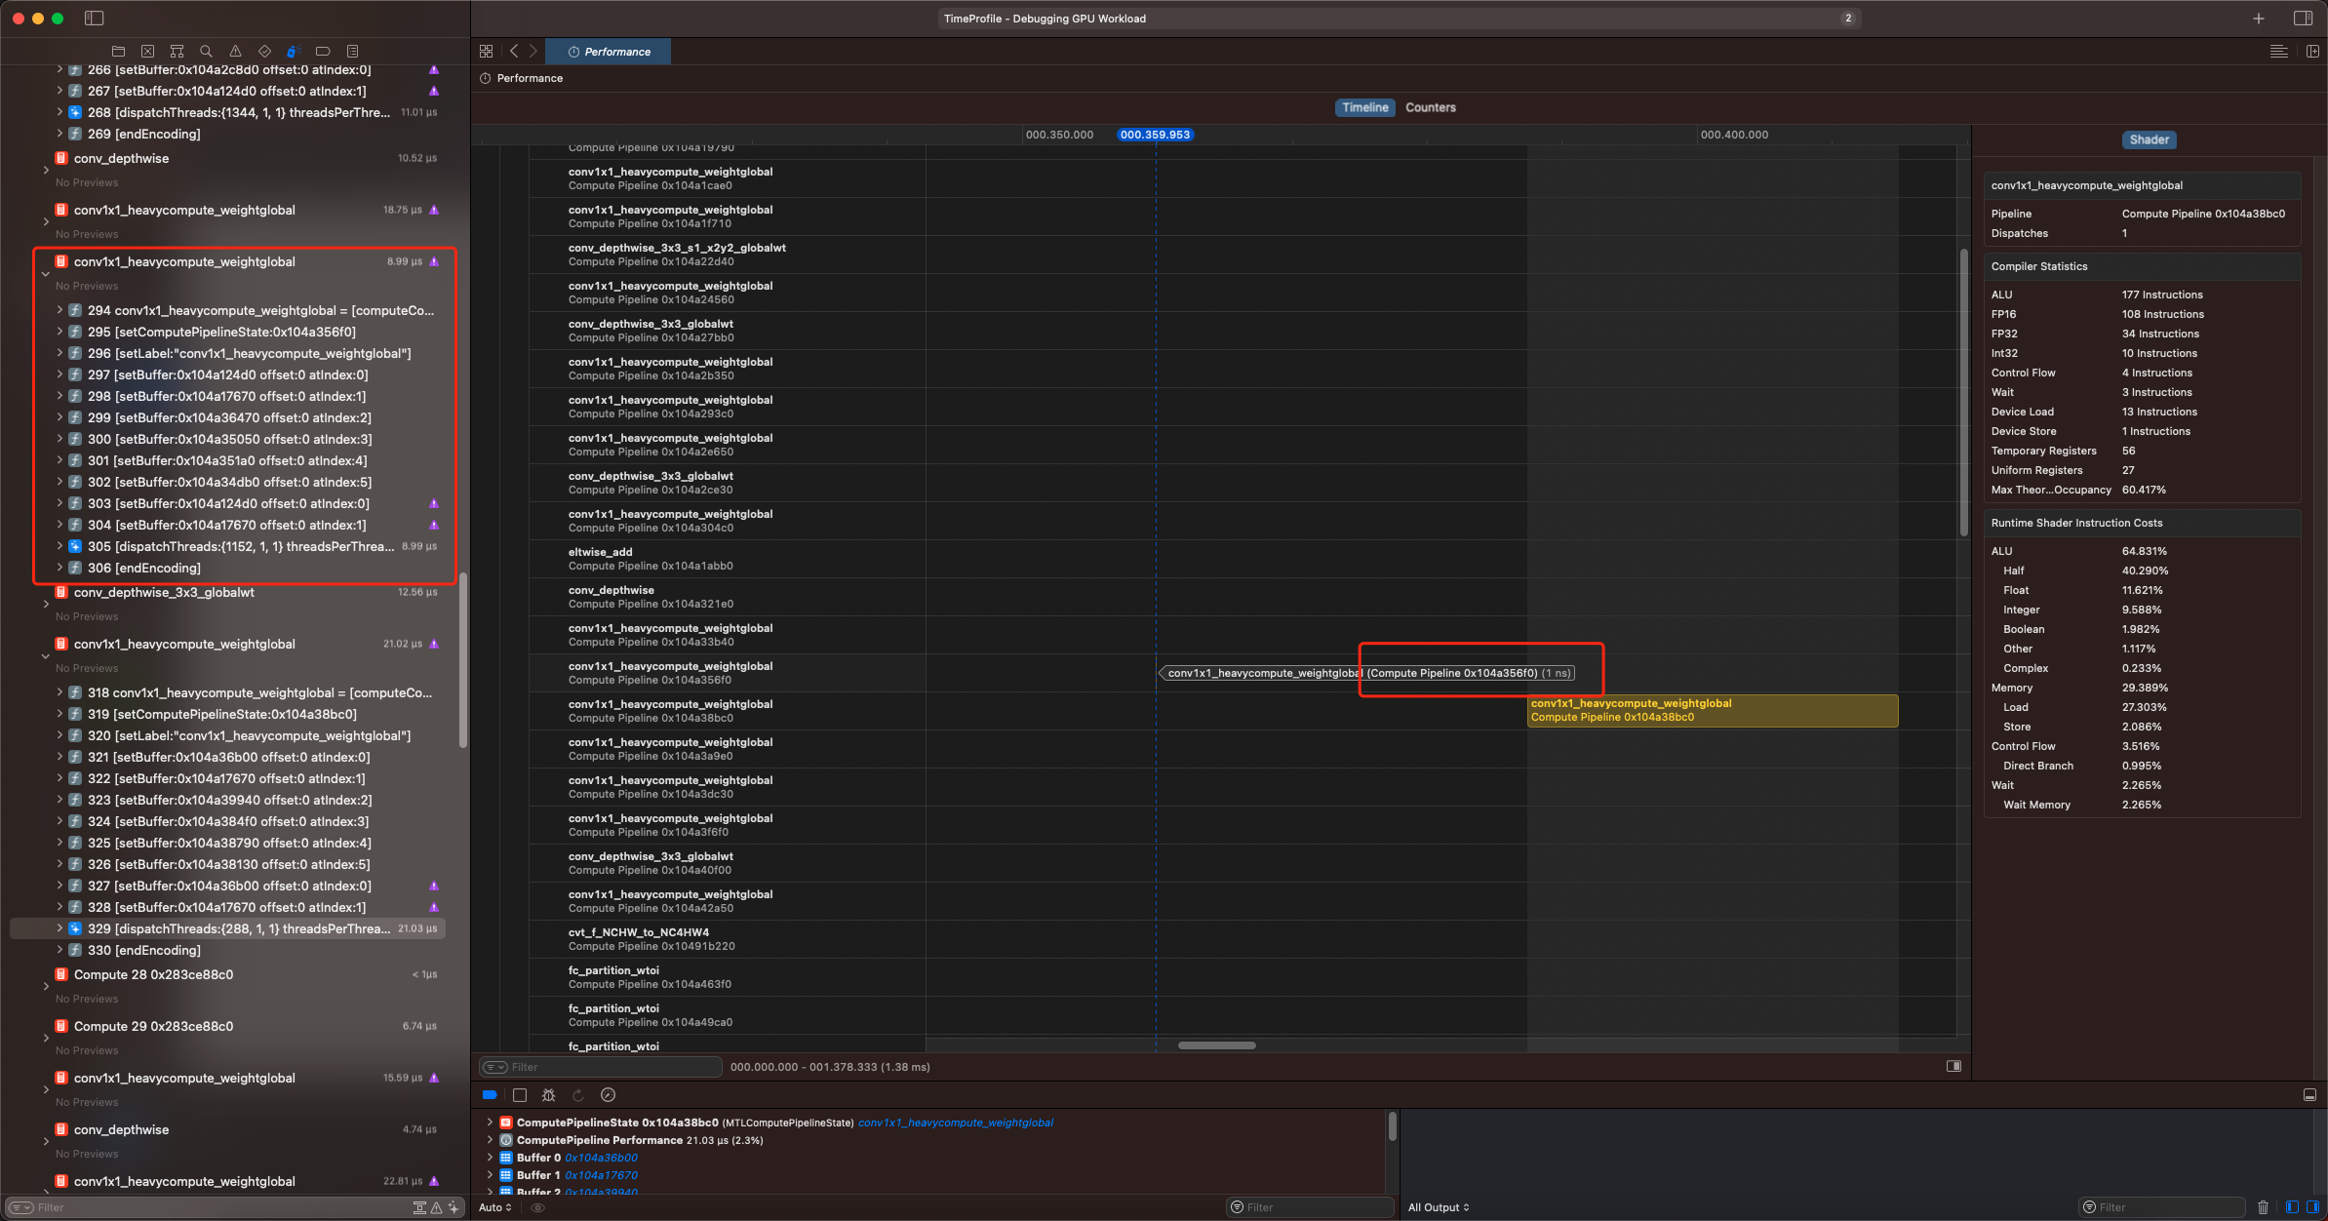Click the compass-style profile icon in debug bar

608,1095
